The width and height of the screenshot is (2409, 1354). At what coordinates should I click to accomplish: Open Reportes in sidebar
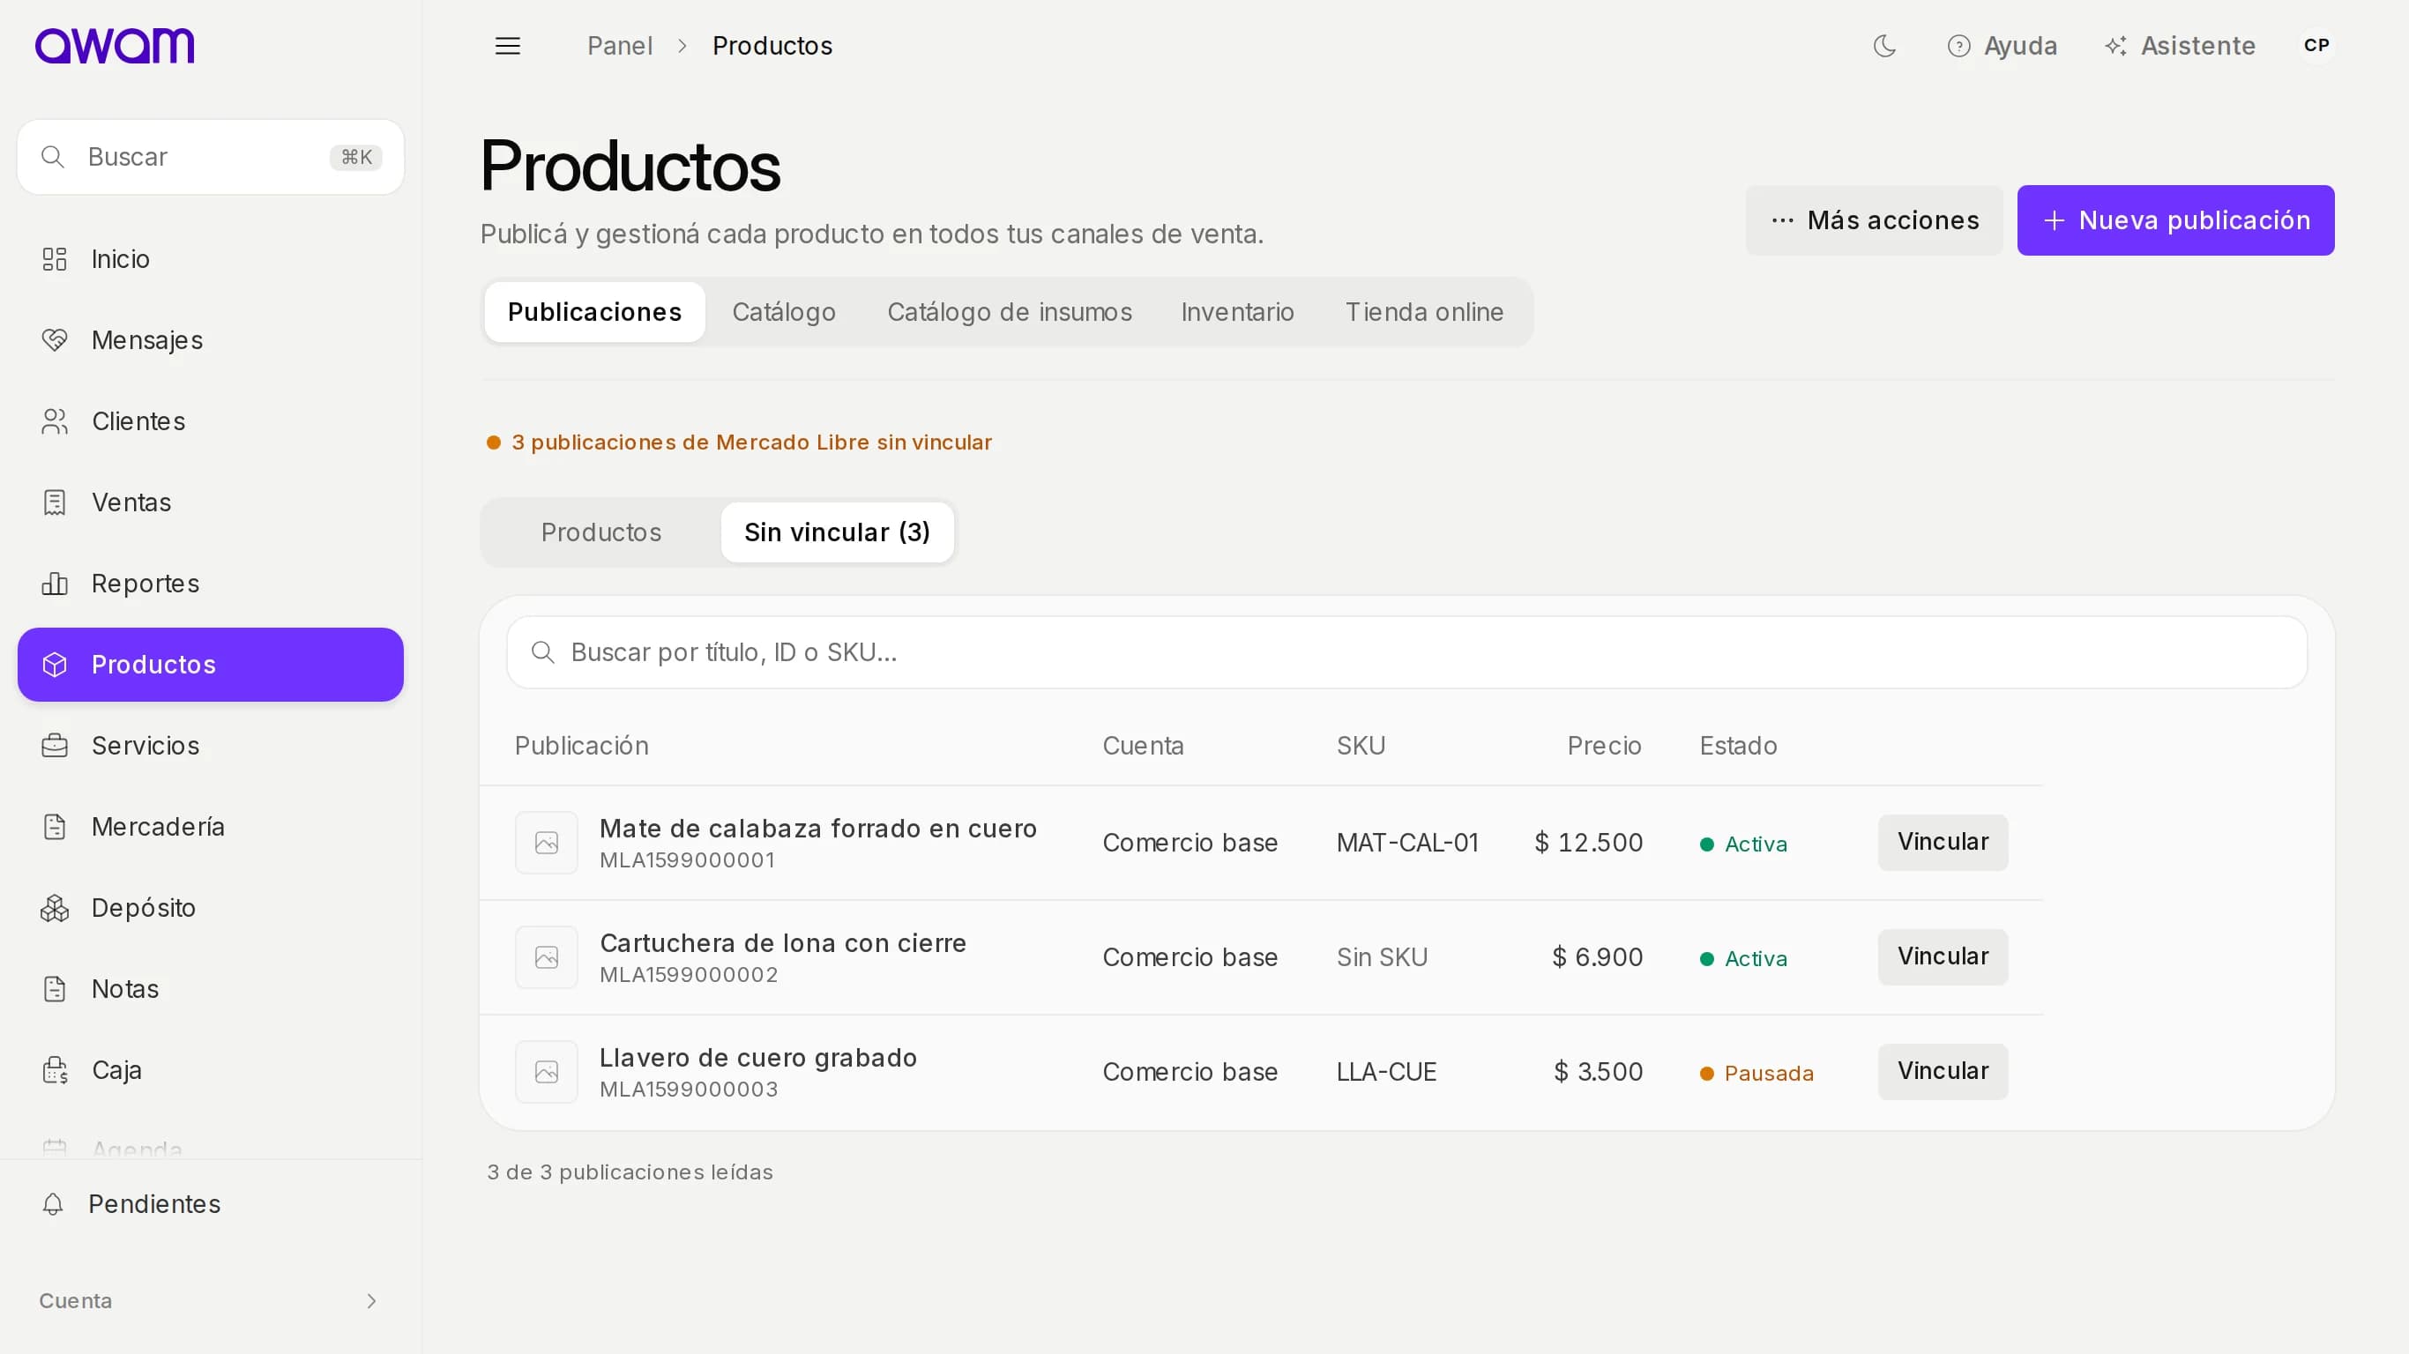pos(211,584)
